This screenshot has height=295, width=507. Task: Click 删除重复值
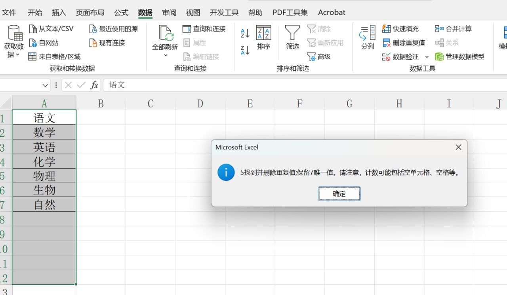click(404, 43)
